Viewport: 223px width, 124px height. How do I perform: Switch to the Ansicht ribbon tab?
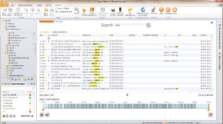click(48, 5)
